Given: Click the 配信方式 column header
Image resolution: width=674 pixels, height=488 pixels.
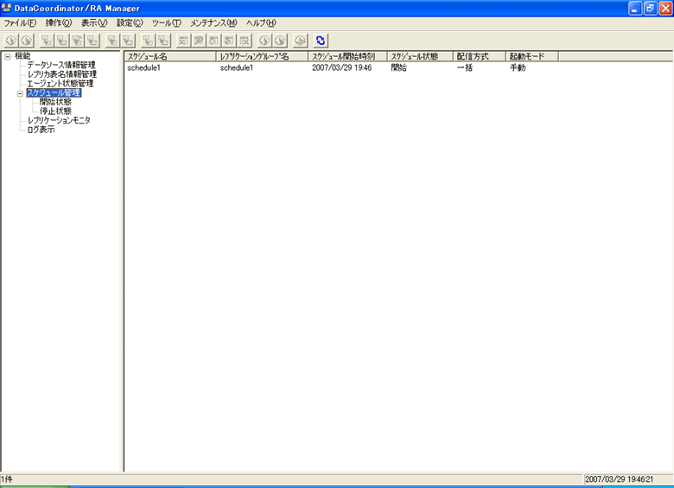Looking at the screenshot, I should pos(479,56).
